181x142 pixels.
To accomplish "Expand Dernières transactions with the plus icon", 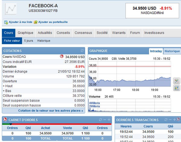I will (174, 120).
